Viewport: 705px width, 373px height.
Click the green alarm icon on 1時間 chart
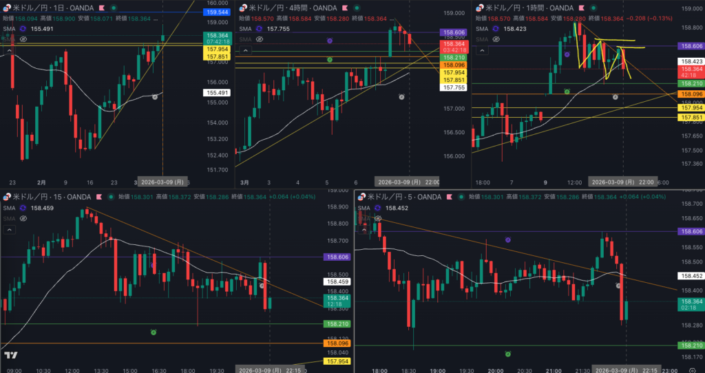click(x=567, y=92)
